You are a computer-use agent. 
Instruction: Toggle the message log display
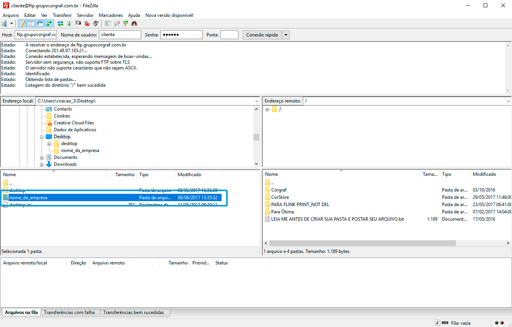[x=22, y=23]
